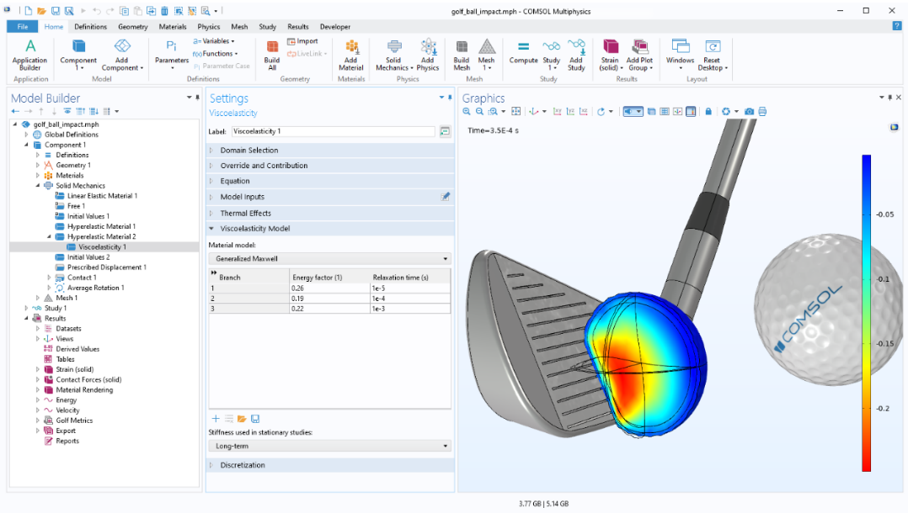
Task: Open Add Material from the ribbon
Action: [351, 55]
